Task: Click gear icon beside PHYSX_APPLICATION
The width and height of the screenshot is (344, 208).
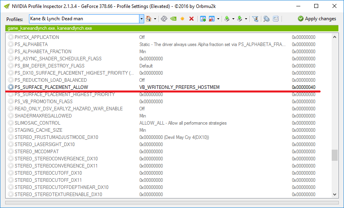Action: [x=11, y=37]
